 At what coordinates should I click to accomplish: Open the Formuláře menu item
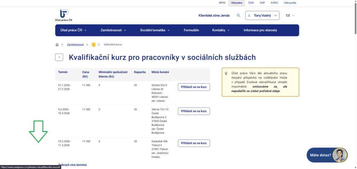coord(191,30)
